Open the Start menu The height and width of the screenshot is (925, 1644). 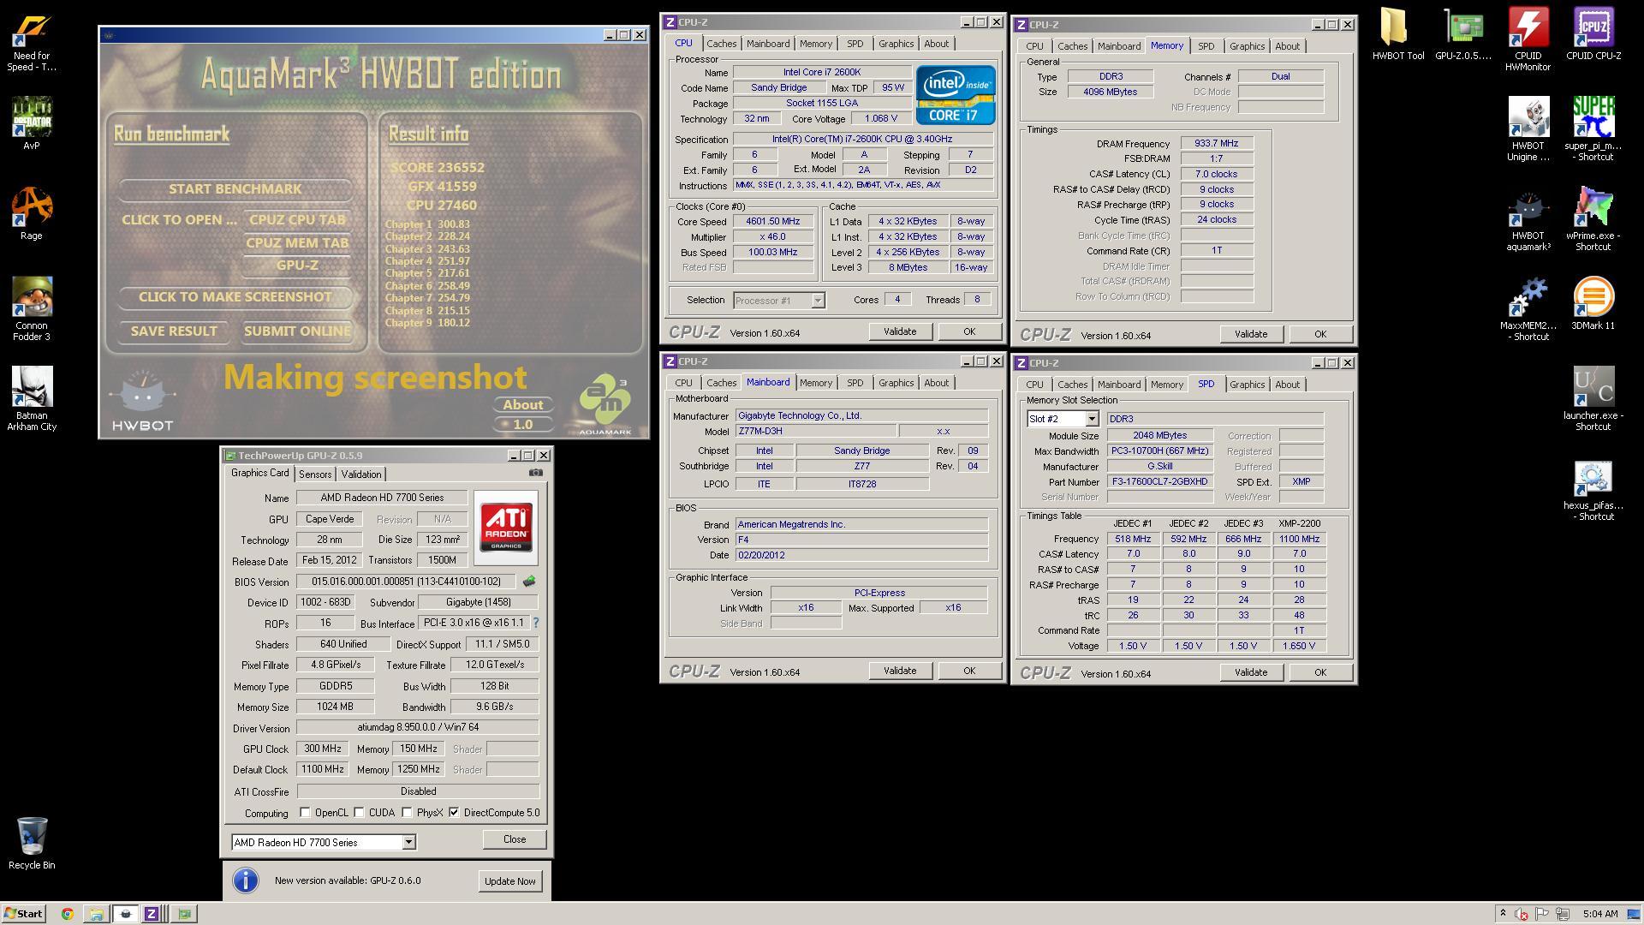tap(23, 914)
